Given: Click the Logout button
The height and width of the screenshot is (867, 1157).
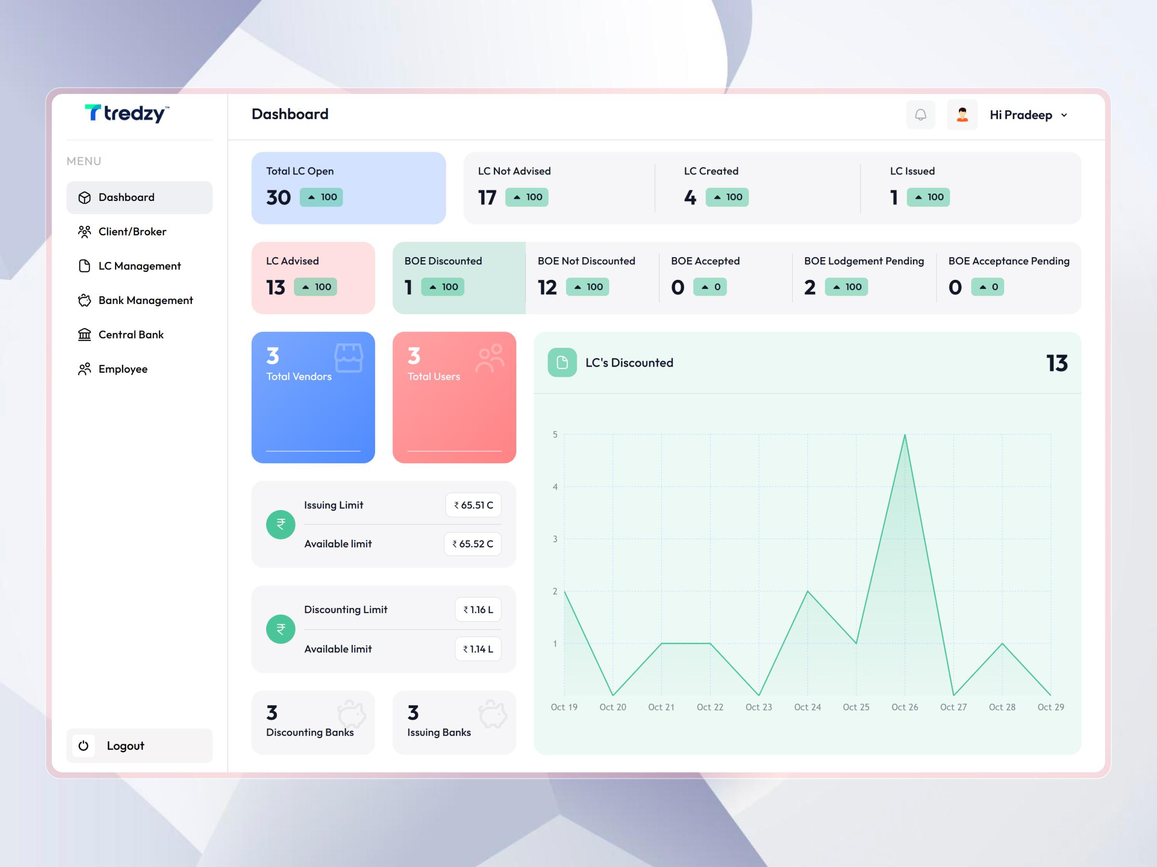Looking at the screenshot, I should pyautogui.click(x=125, y=746).
